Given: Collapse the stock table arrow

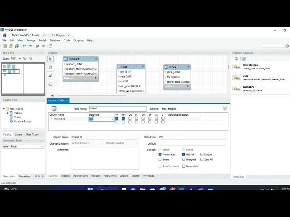Looking at the screenshot, I should point(188,67).
